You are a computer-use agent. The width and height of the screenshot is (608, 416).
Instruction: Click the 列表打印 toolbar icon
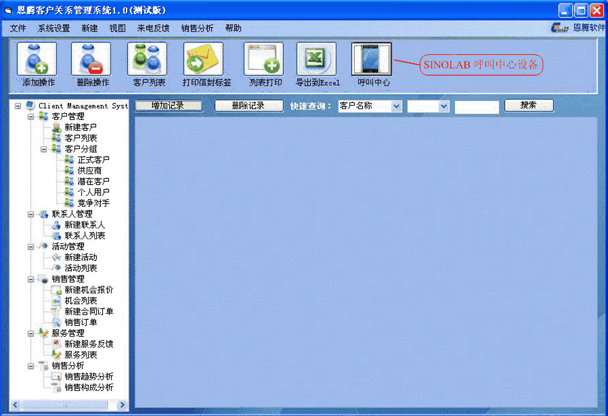[263, 59]
